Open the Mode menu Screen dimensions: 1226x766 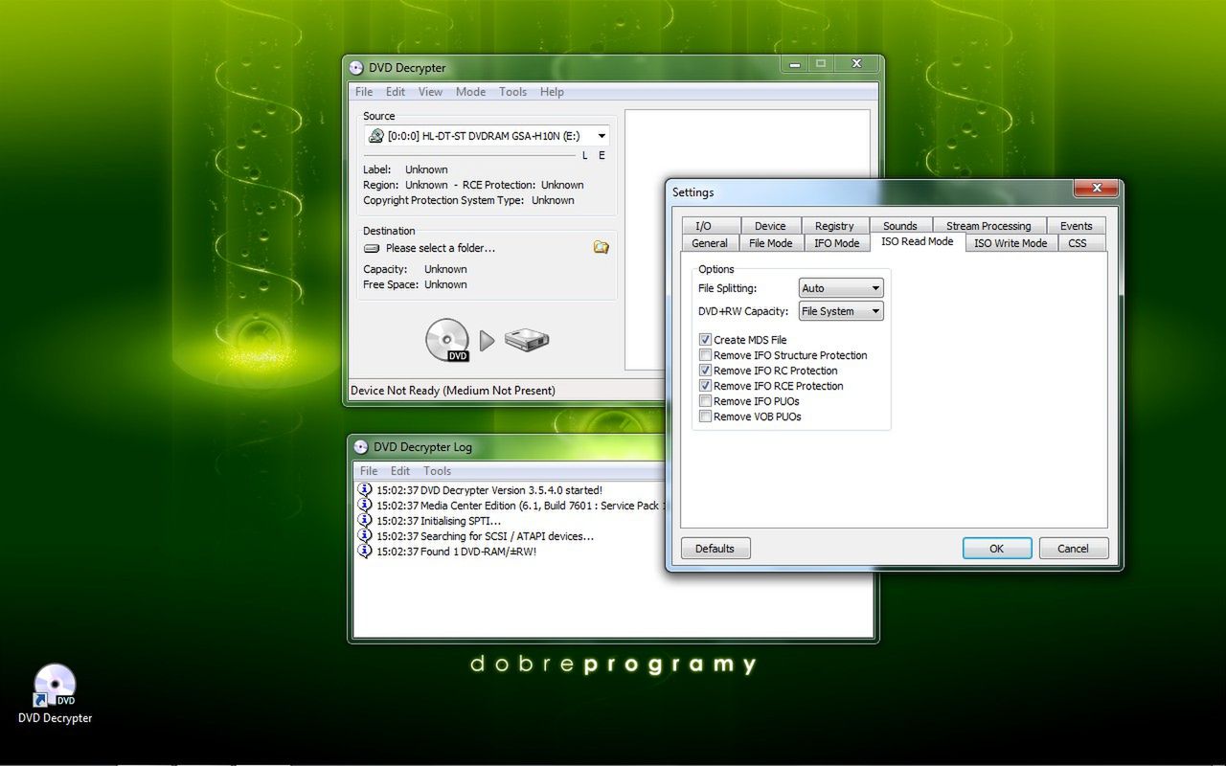click(x=470, y=92)
